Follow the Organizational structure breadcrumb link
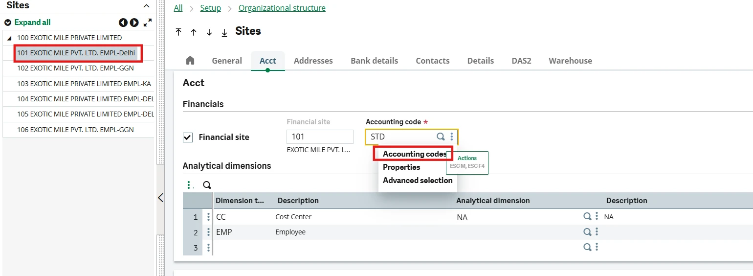The height and width of the screenshot is (276, 753). coord(282,8)
